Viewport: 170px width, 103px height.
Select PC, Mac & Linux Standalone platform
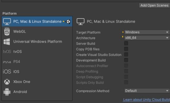(x=37, y=21)
